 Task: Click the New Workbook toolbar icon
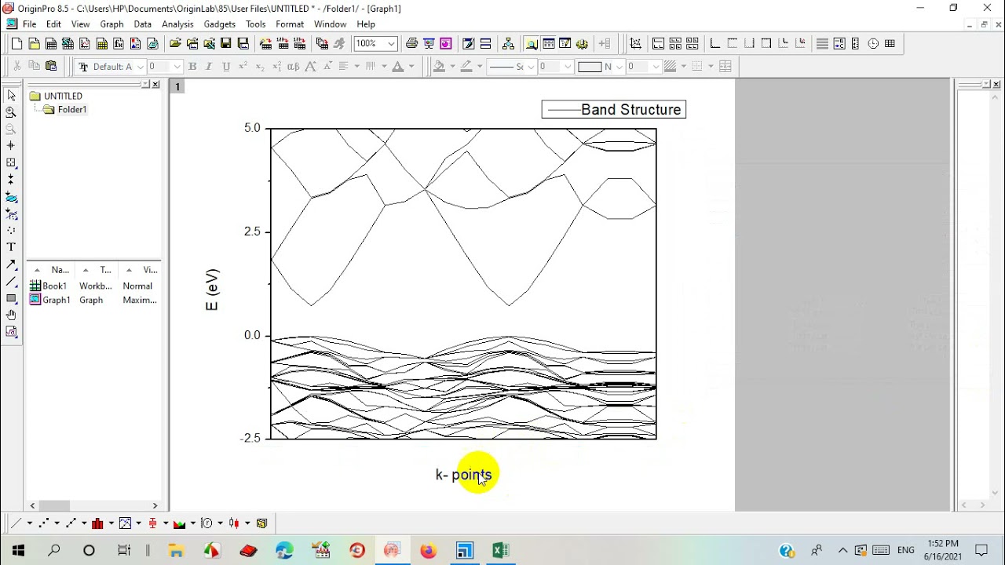point(51,44)
